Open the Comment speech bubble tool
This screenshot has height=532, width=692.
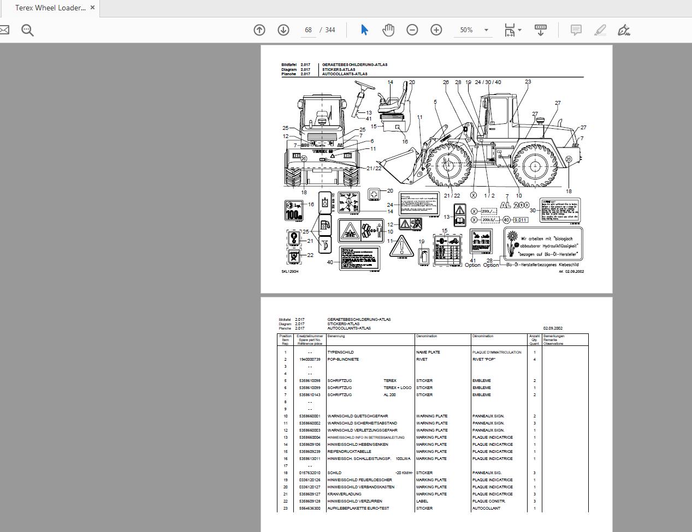[576, 30]
